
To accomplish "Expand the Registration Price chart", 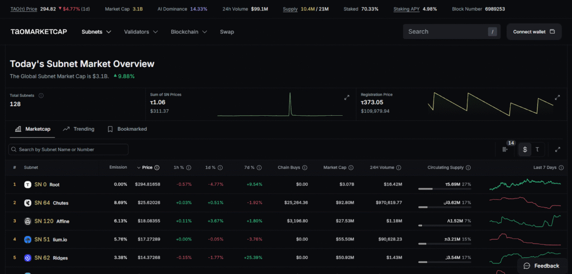I will click(x=557, y=97).
